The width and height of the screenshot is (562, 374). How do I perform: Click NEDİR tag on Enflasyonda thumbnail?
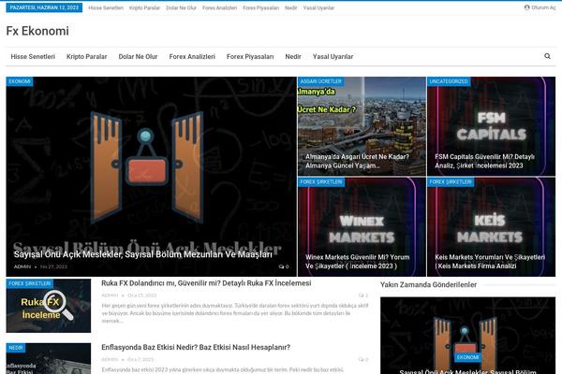click(x=16, y=348)
